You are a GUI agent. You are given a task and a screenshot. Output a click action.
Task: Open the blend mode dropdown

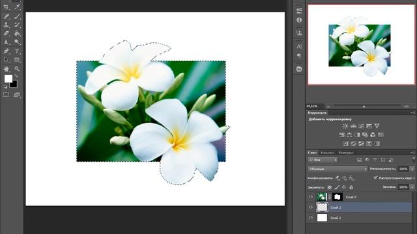click(338, 169)
